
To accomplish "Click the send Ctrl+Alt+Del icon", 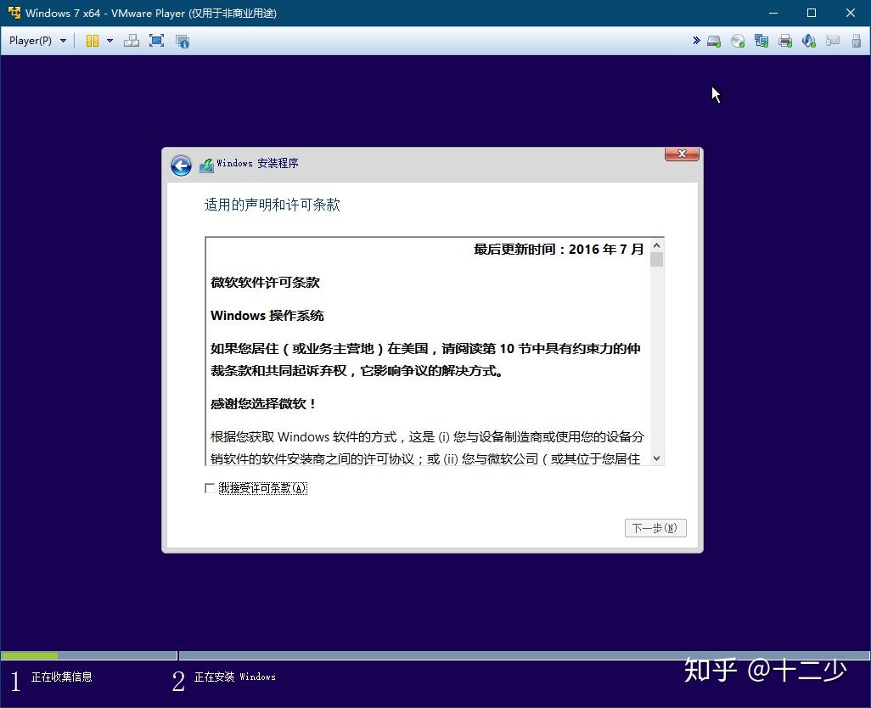I will (132, 41).
